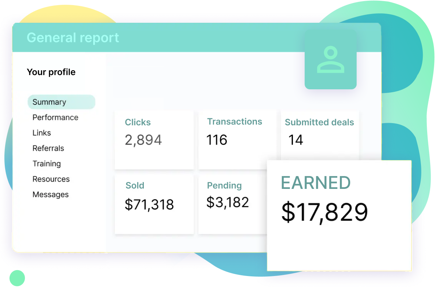Click the Sold amount card
This screenshot has width=436, height=294.
tap(154, 204)
